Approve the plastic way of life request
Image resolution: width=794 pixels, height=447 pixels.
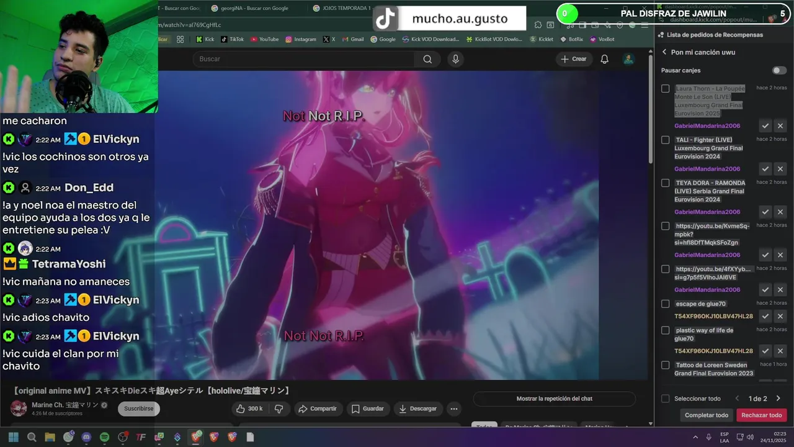[x=765, y=351]
